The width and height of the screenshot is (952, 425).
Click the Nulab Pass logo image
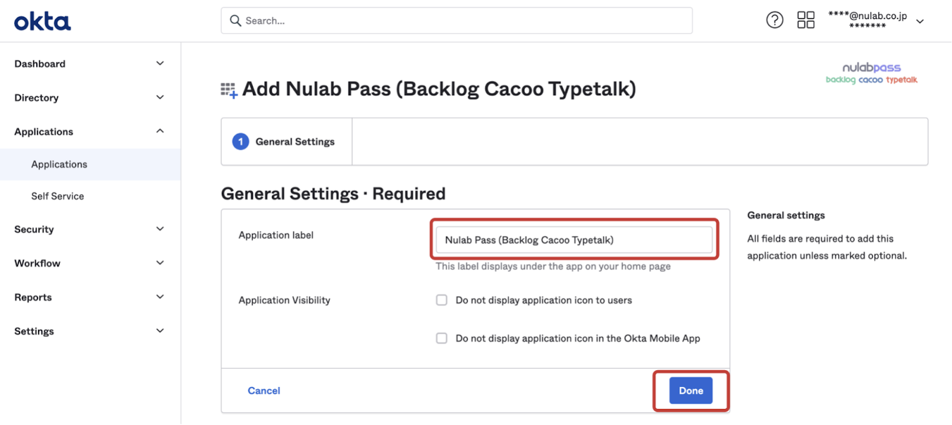pyautogui.click(x=872, y=73)
